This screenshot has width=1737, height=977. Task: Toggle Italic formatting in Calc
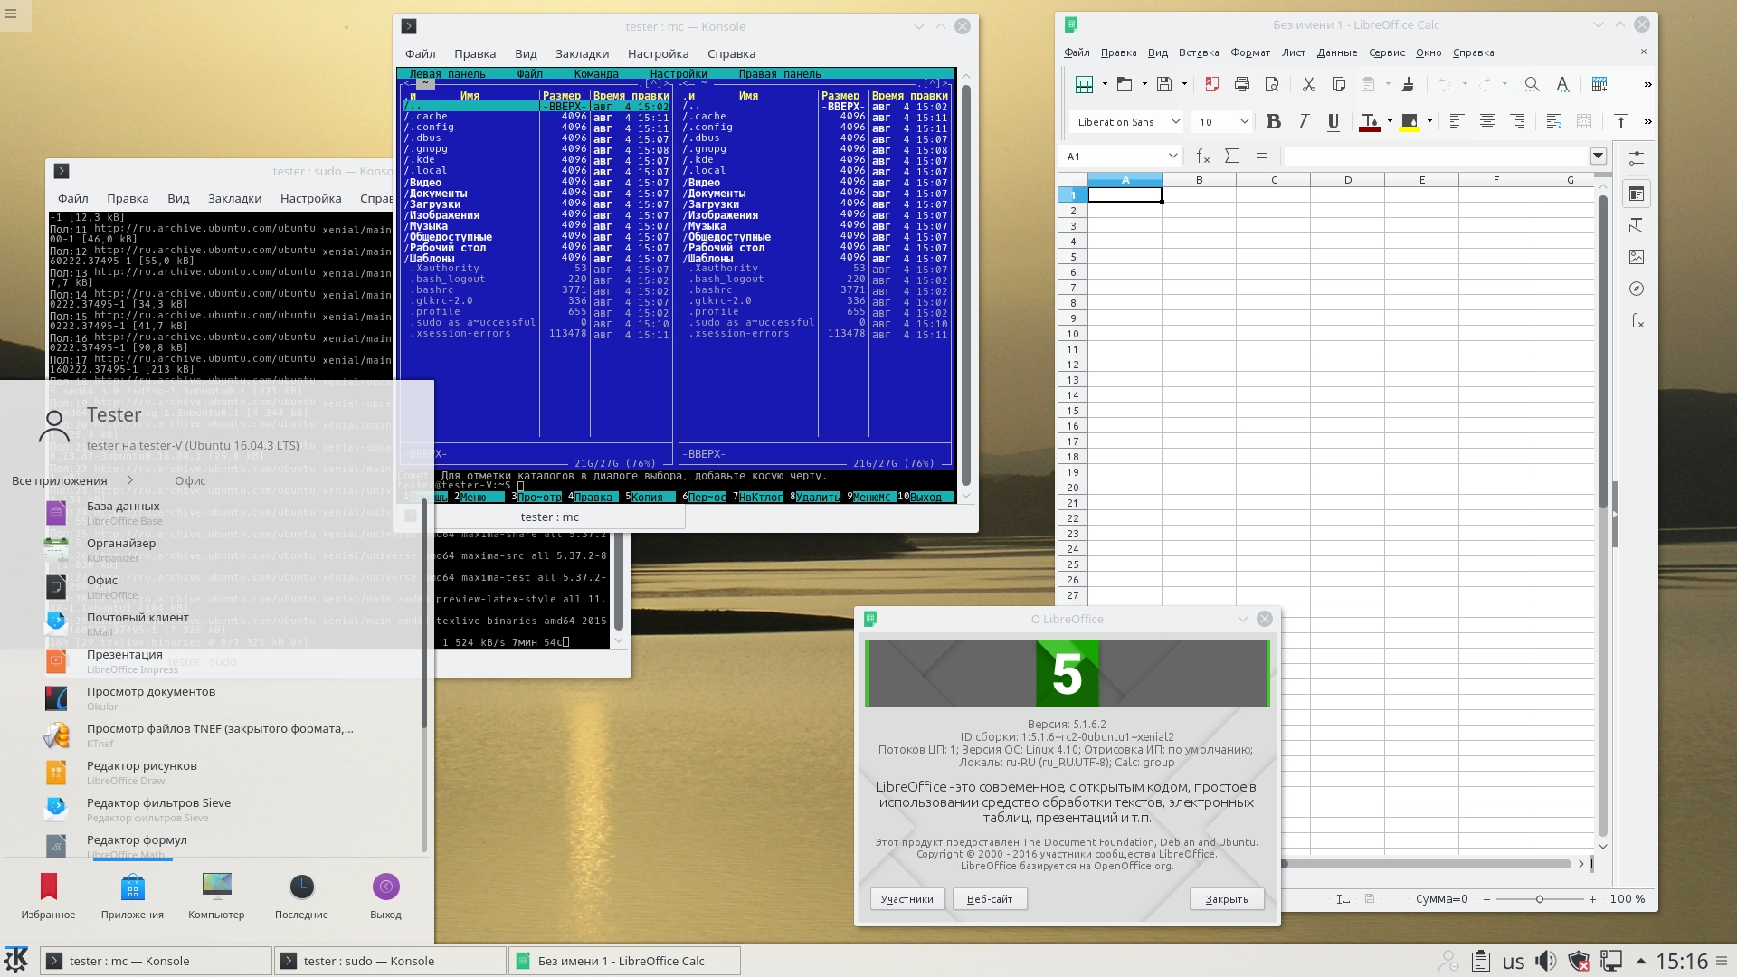1303,121
